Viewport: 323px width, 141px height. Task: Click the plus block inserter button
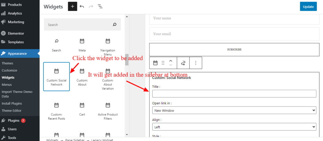pos(73,7)
